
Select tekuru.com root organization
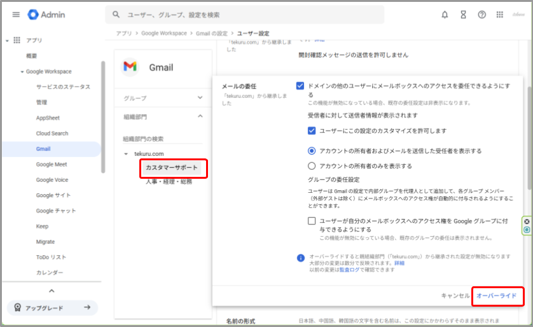tap(149, 154)
